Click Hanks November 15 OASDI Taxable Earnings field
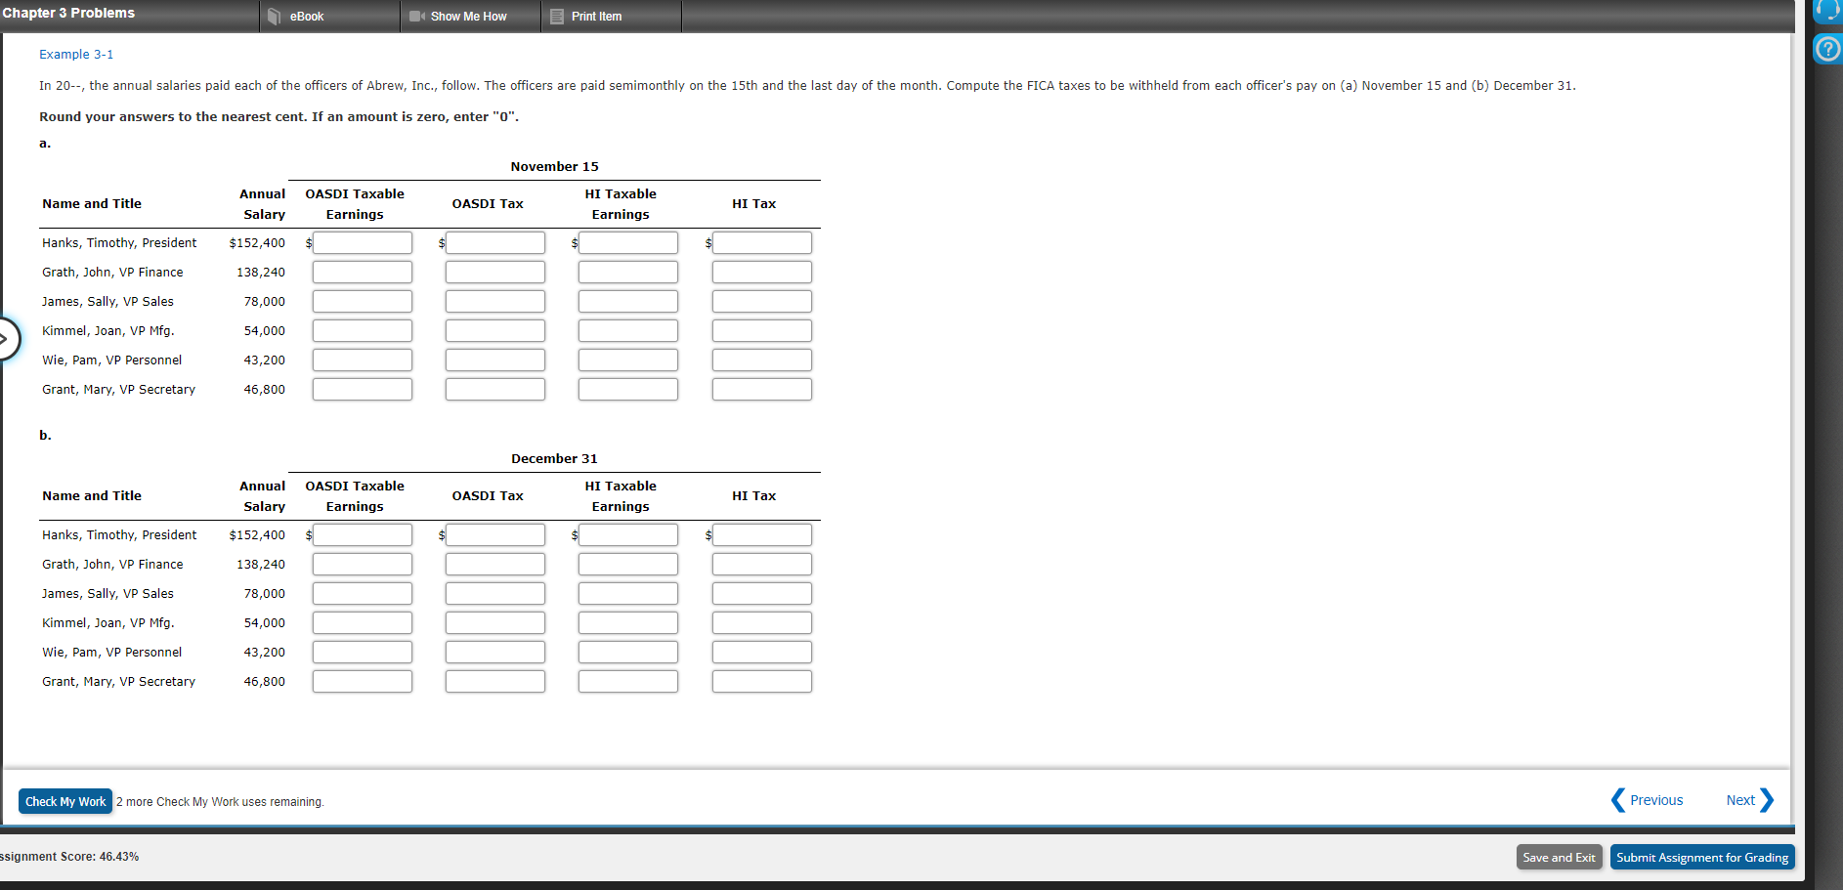1843x890 pixels. click(x=362, y=242)
